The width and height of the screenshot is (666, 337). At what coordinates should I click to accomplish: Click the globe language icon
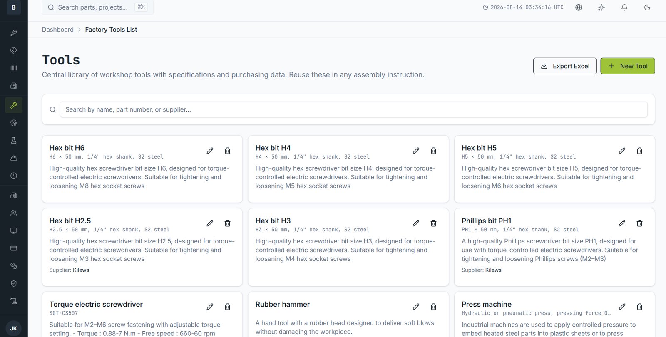579,7
